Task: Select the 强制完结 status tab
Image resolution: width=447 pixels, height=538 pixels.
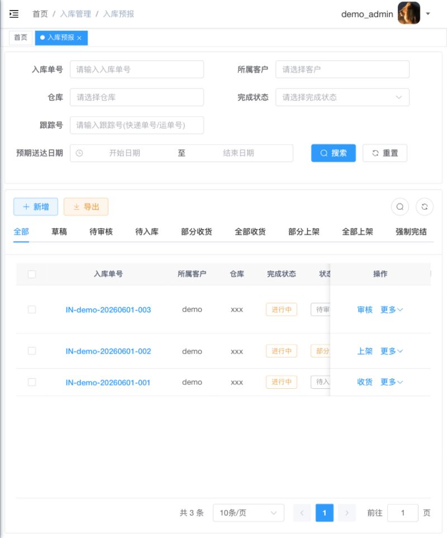Action: click(x=411, y=232)
